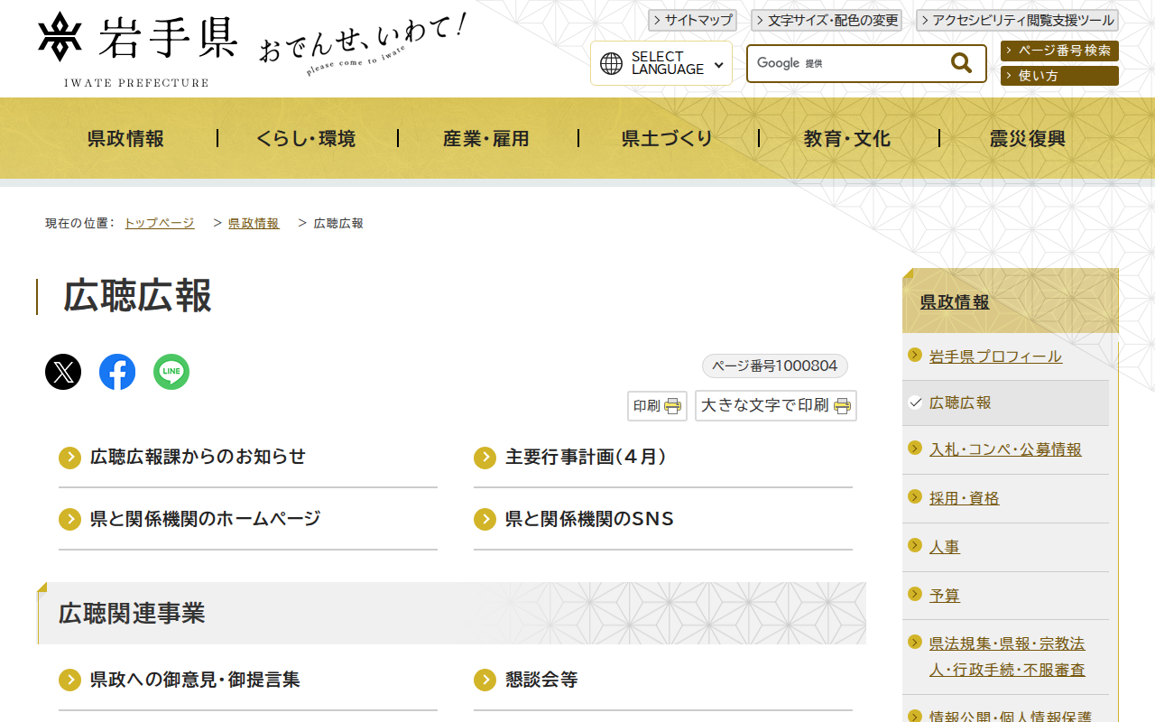Select the 県政情報 navigation menu item

click(x=125, y=137)
